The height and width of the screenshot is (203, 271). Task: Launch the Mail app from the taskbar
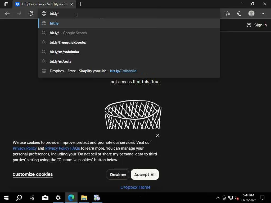[x=45, y=198]
